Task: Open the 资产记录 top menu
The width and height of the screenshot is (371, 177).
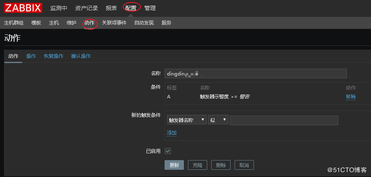Action: (87, 8)
